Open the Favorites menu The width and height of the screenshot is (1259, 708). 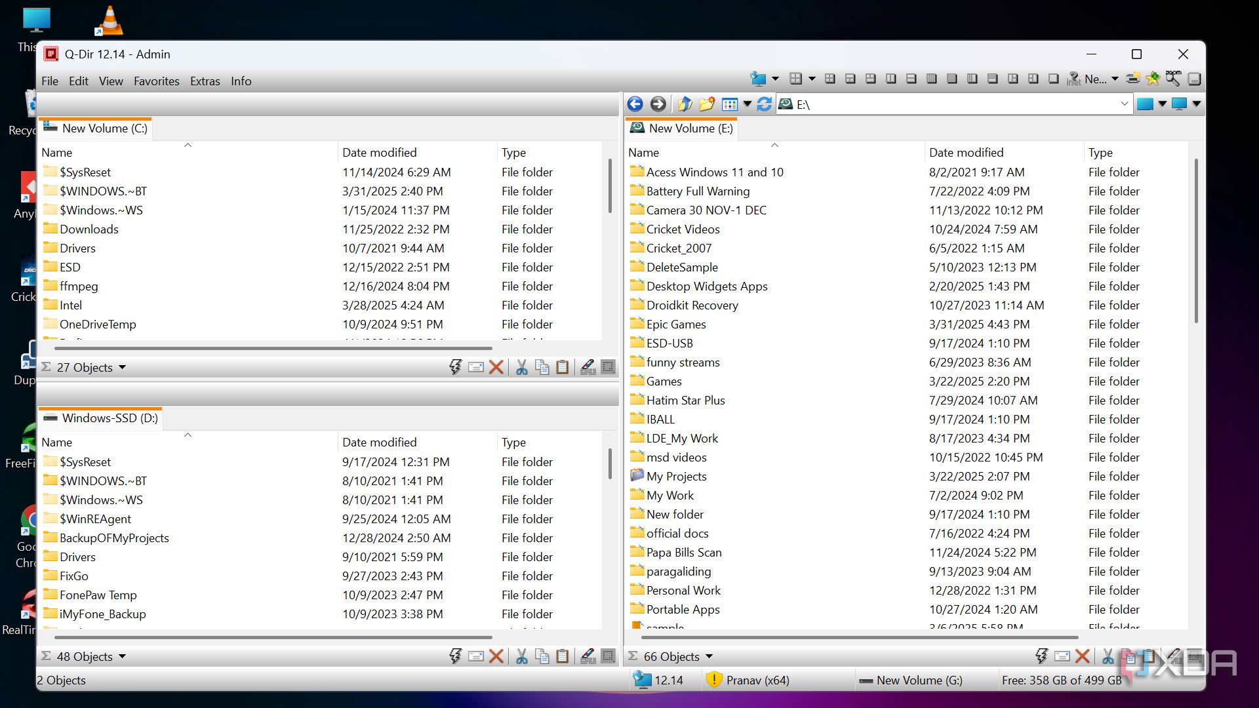156,81
